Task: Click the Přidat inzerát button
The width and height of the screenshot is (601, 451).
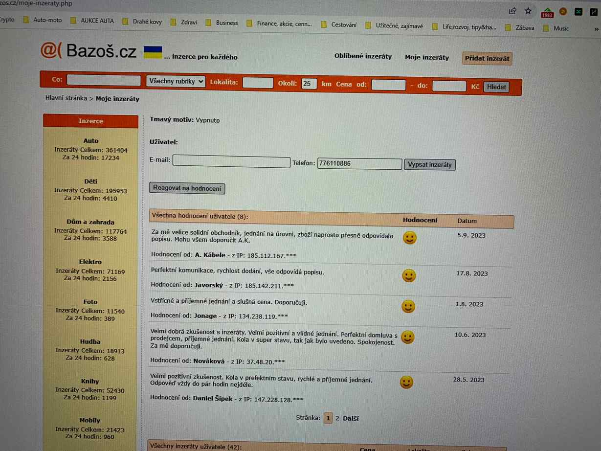Action: [487, 58]
